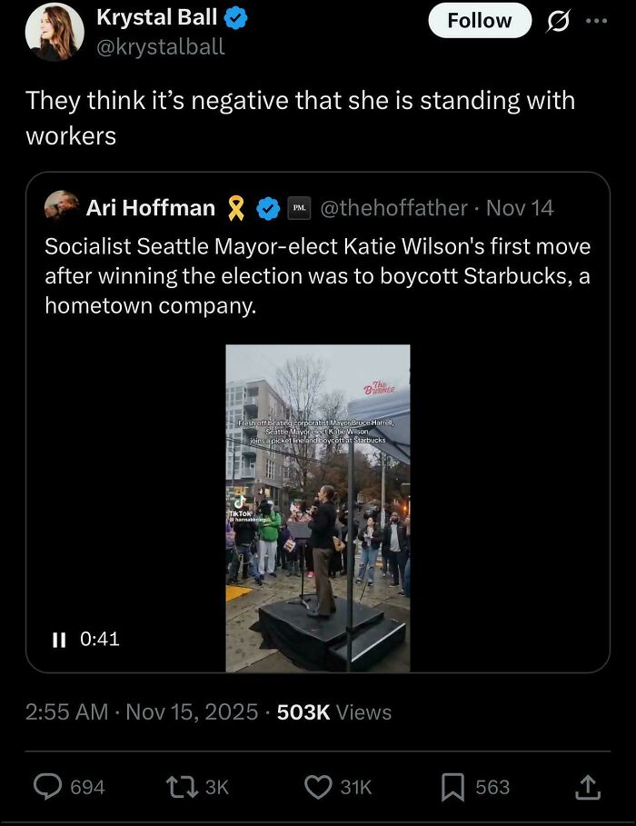Open the three-dot more options menu
This screenshot has height=826, width=636.
click(x=596, y=20)
